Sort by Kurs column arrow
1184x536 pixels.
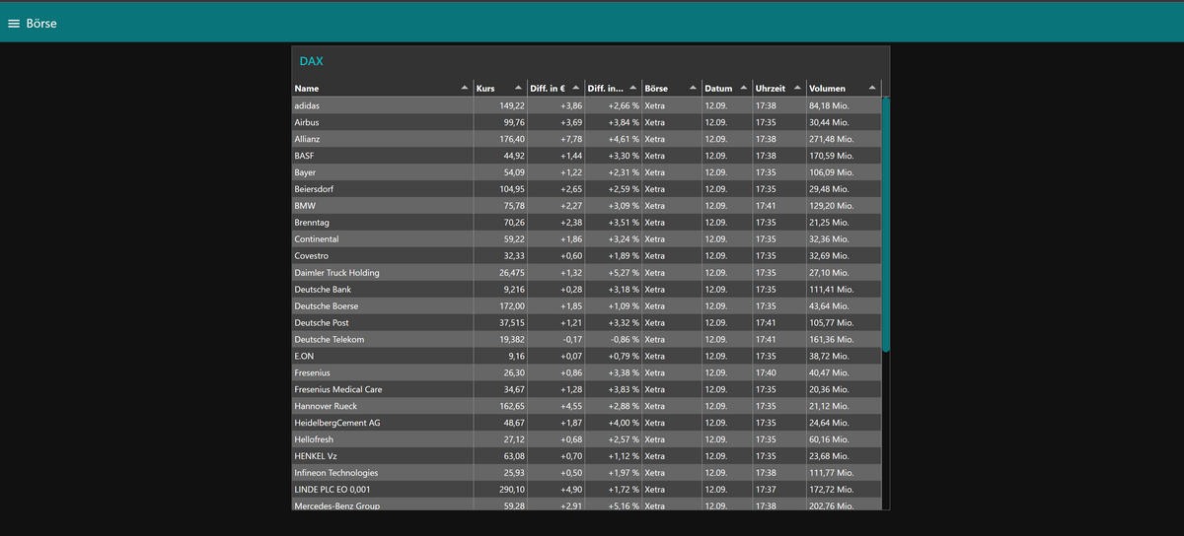pos(518,89)
